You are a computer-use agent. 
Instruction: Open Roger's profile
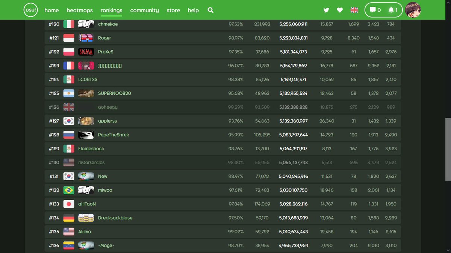(x=104, y=38)
